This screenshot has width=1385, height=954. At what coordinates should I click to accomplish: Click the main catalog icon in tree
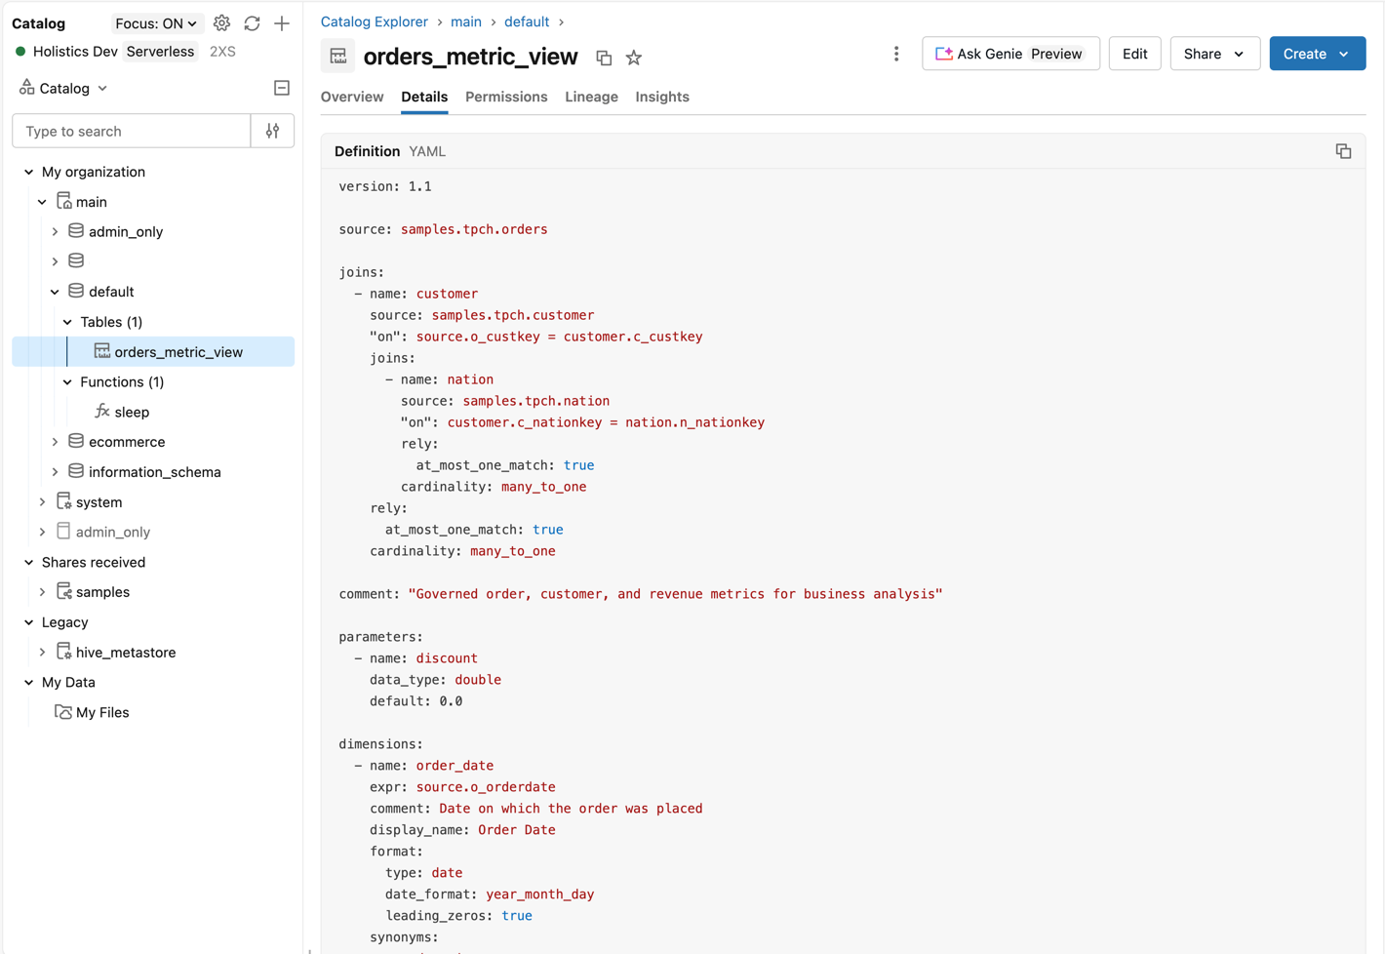64,201
